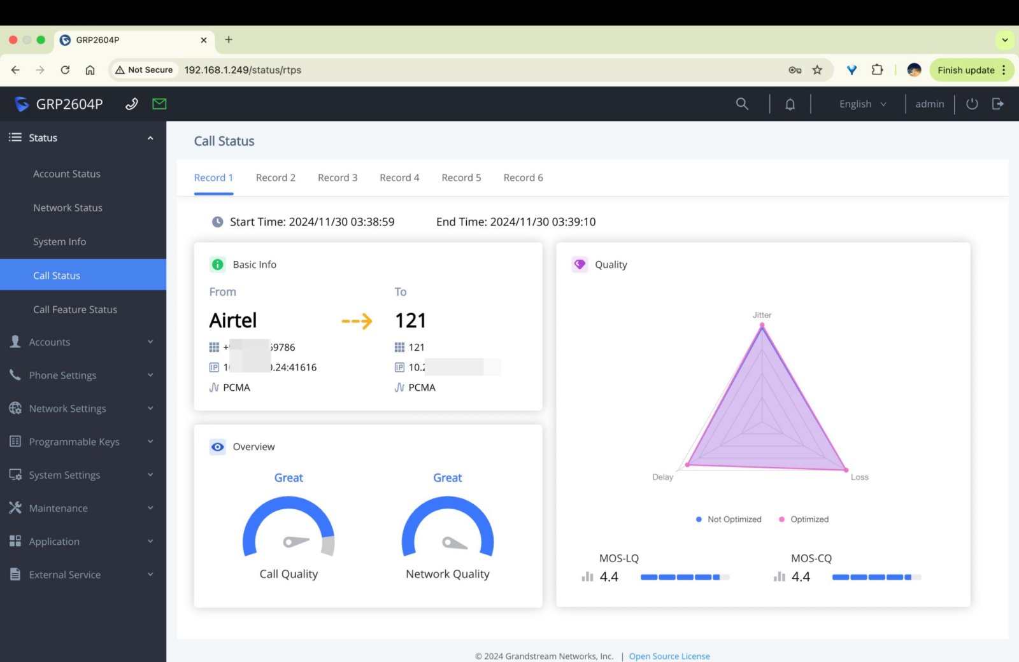Expand the Maintenance menu

[x=83, y=508]
